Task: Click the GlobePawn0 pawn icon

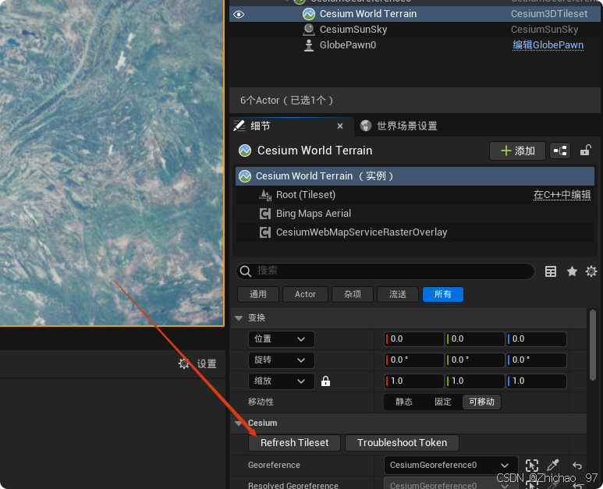Action: point(309,45)
